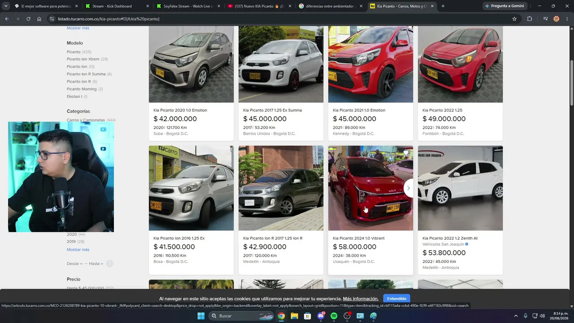Viewport: 574px width, 323px height.
Task: Click the $ 49.000.000 price
Action: [444, 119]
